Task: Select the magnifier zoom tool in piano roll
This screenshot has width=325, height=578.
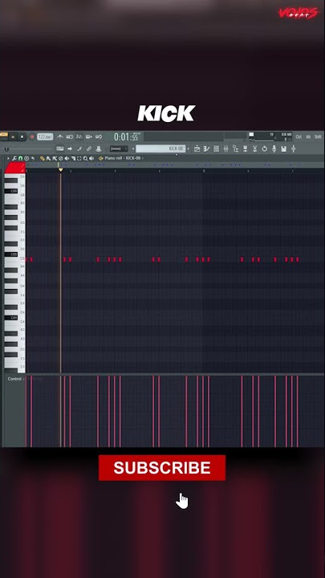Action: point(85,158)
